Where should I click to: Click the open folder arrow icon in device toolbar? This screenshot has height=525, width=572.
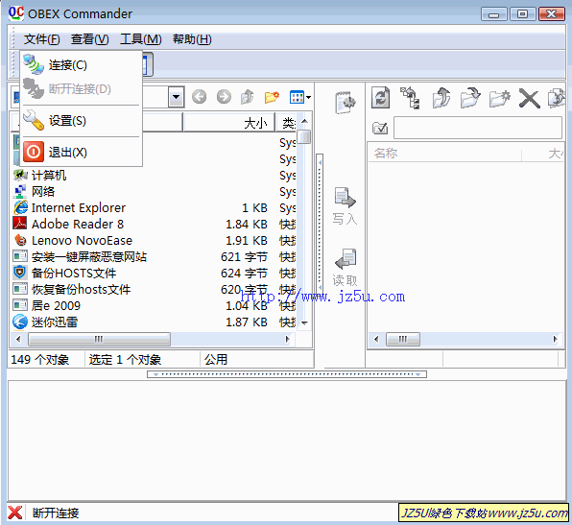pos(470,97)
